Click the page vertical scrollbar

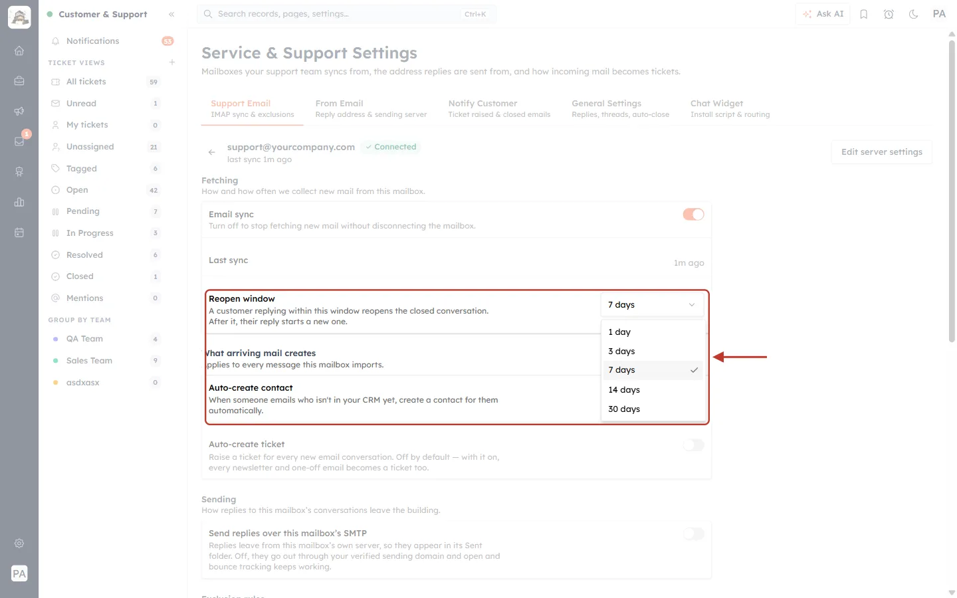pos(952,192)
